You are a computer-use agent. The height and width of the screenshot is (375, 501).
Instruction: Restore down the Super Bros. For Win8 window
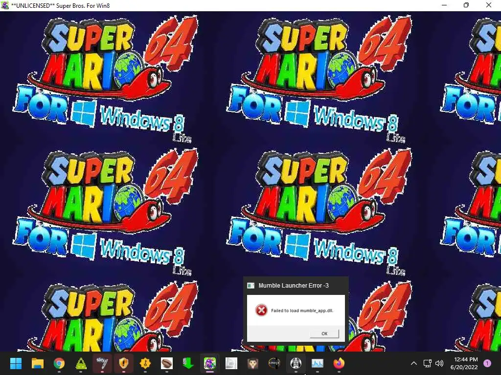click(x=466, y=5)
